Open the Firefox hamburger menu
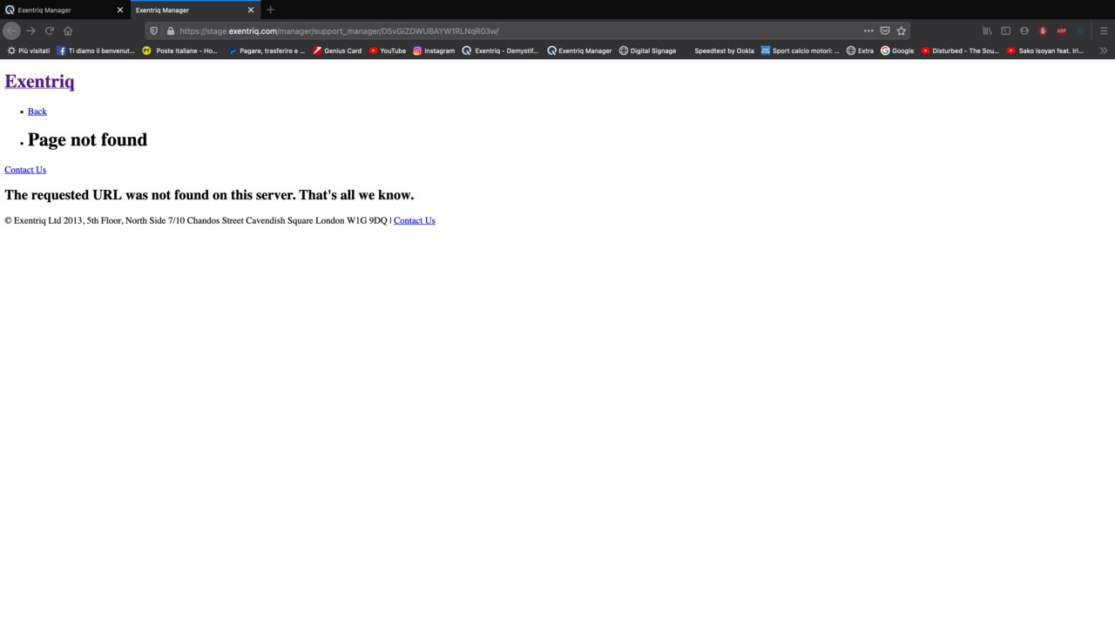This screenshot has width=1115, height=627. click(x=1103, y=30)
